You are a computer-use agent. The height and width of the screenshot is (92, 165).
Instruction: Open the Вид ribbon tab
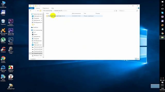[53, 8]
